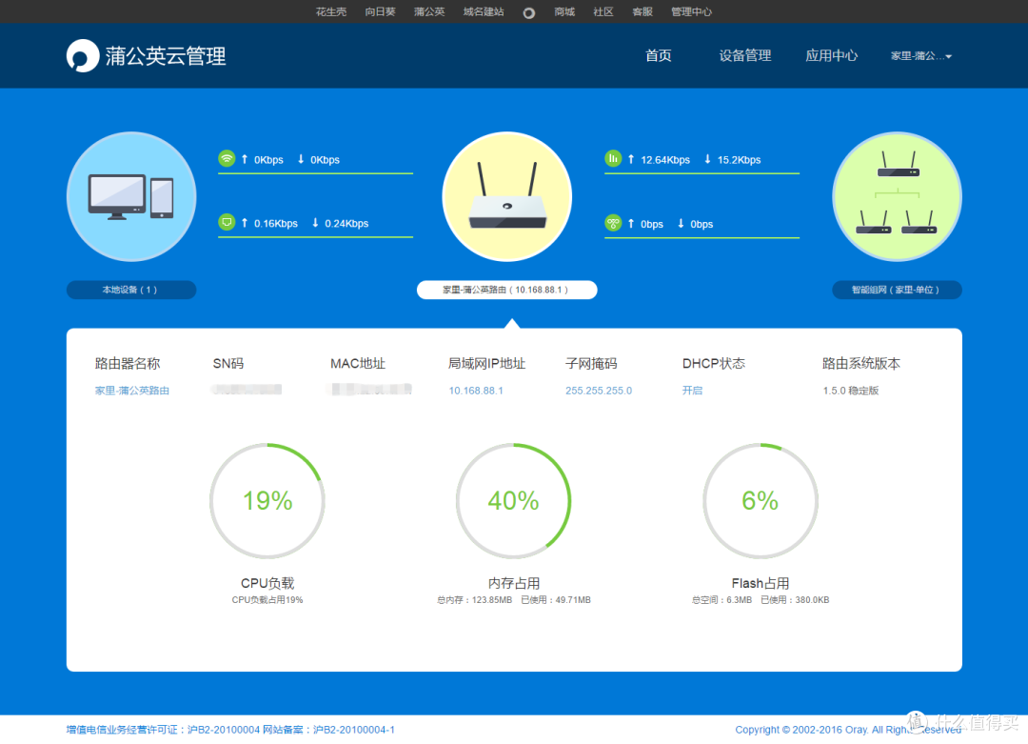This screenshot has width=1028, height=744.
Task: Click the blurred MAC地址 value
Action: [x=371, y=390]
